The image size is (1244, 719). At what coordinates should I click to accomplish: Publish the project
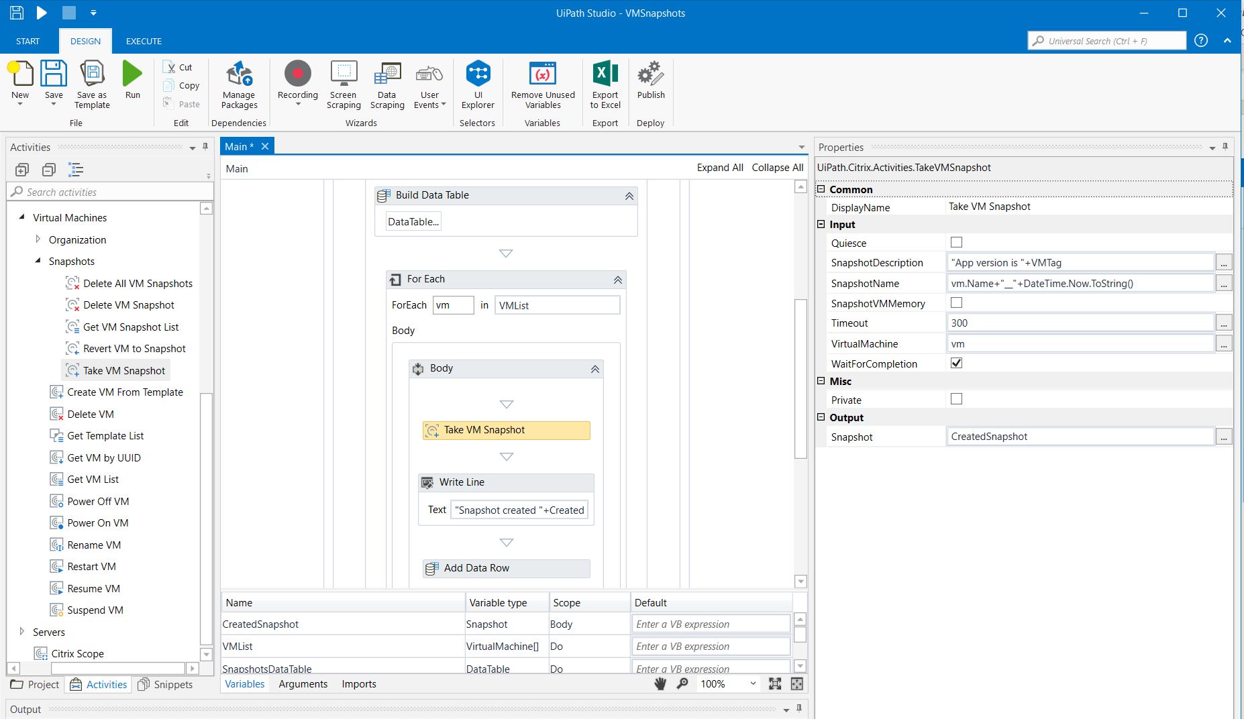[651, 74]
